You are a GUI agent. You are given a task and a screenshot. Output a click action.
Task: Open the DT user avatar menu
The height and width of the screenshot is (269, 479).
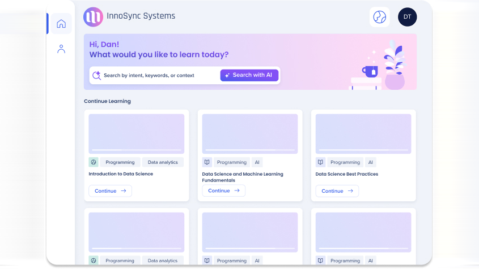click(407, 17)
